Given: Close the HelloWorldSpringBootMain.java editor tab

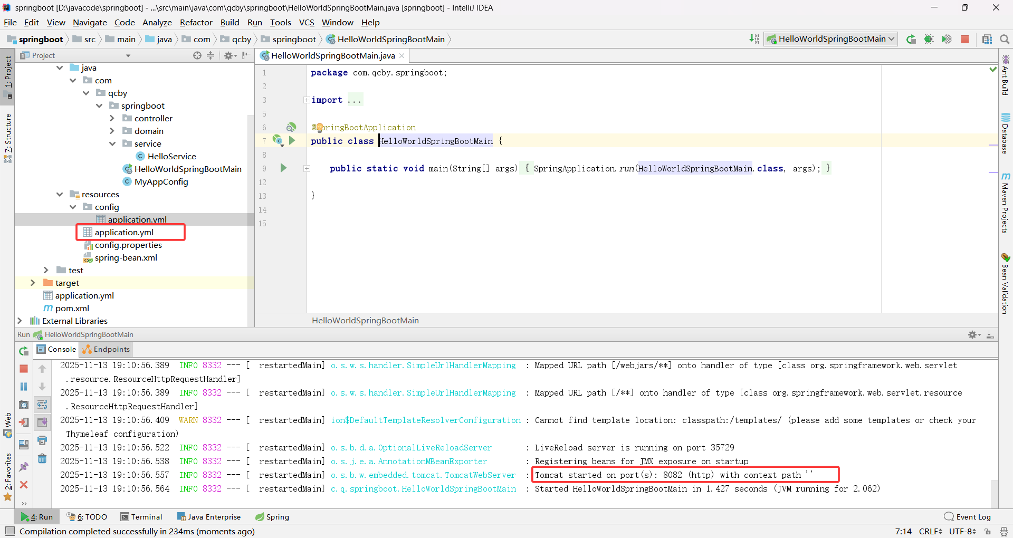Looking at the screenshot, I should click(402, 55).
